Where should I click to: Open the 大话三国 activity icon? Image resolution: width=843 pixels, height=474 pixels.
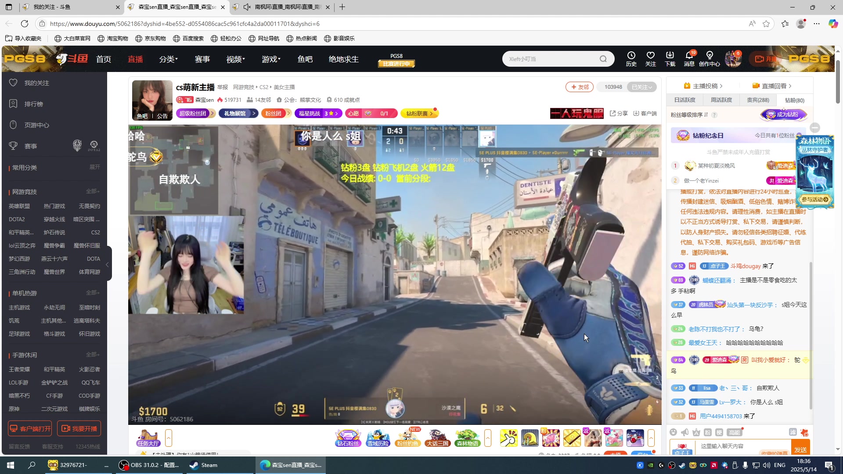point(437,438)
